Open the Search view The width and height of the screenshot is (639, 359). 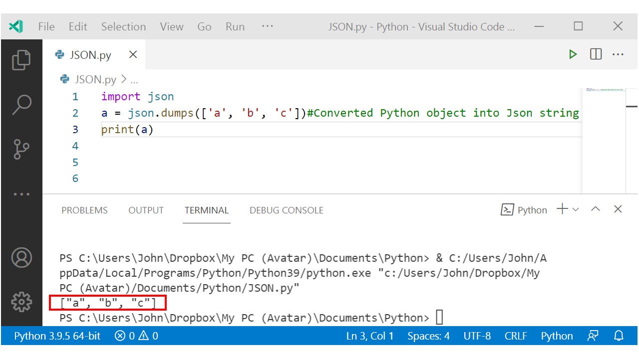21,103
